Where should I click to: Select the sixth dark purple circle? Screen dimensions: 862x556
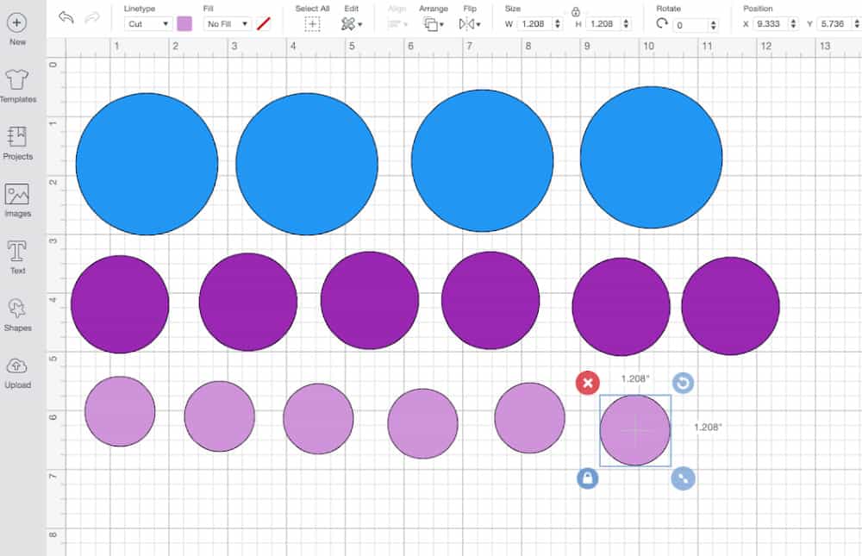(x=731, y=306)
